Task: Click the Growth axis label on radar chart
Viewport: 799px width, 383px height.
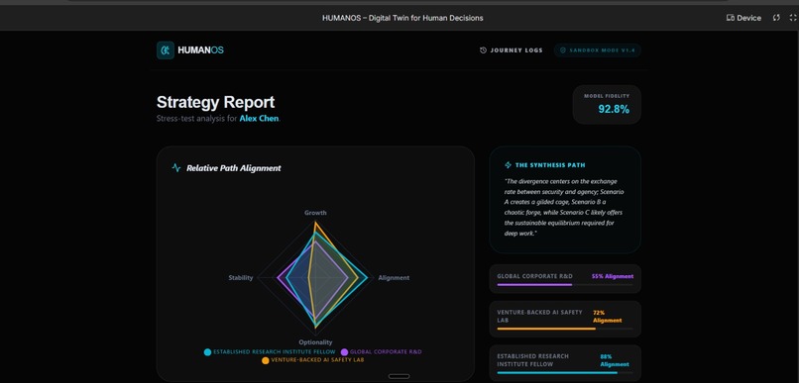Action: pyautogui.click(x=315, y=213)
